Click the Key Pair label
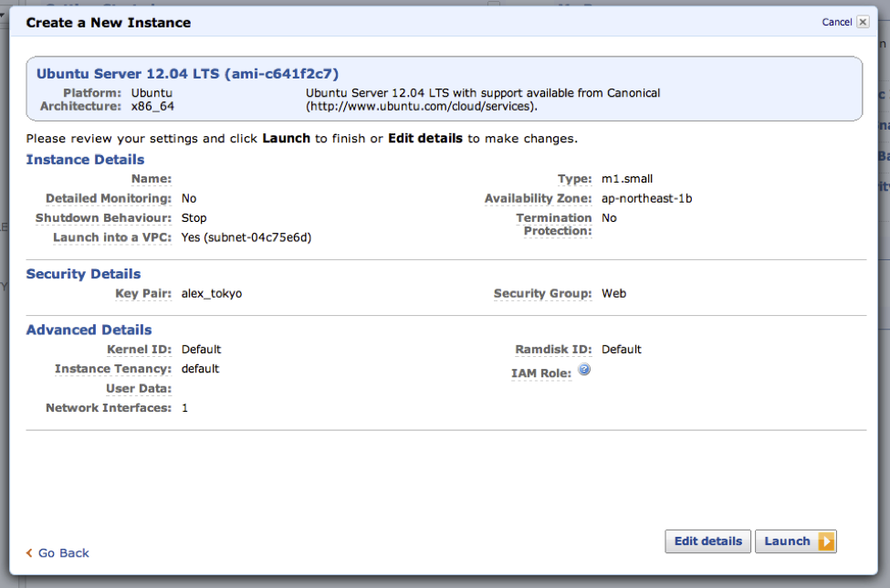The width and height of the screenshot is (890, 588). [x=143, y=293]
